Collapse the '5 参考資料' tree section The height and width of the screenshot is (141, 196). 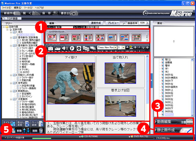11,83
